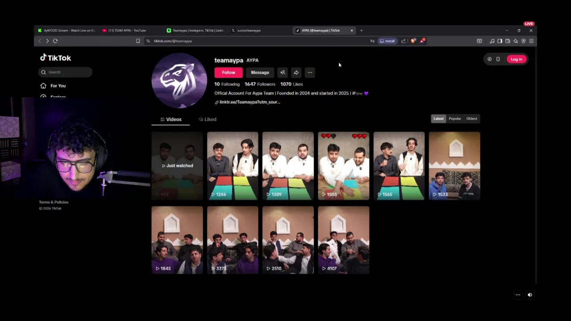The width and height of the screenshot is (571, 321).
Task: Click the Terms & Policies link
Action: [54, 202]
